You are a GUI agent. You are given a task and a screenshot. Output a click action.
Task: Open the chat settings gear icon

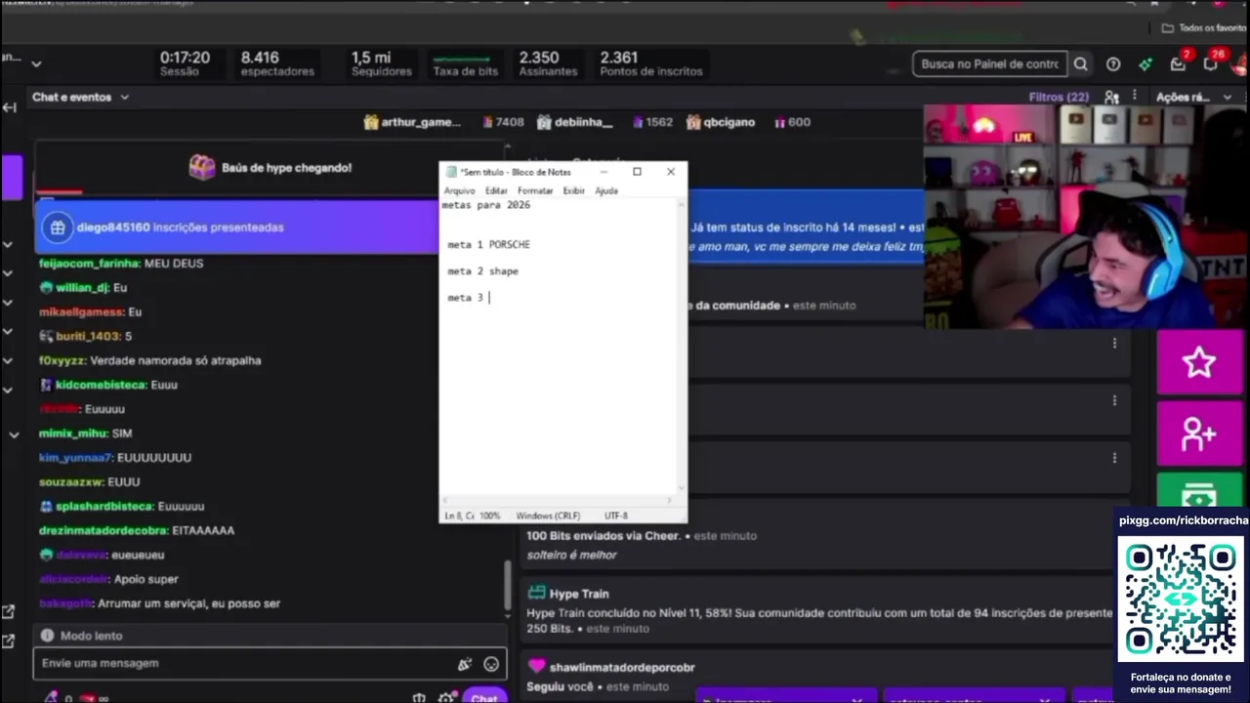(446, 698)
